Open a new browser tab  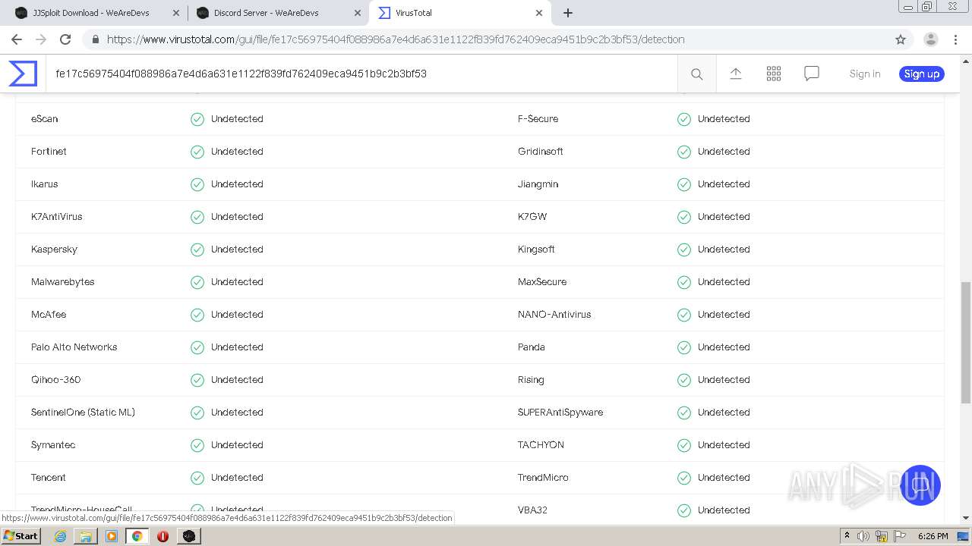(567, 13)
